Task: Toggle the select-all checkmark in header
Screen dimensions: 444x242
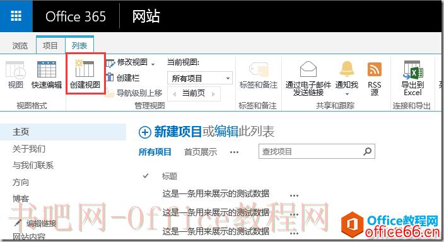Action: [x=146, y=176]
